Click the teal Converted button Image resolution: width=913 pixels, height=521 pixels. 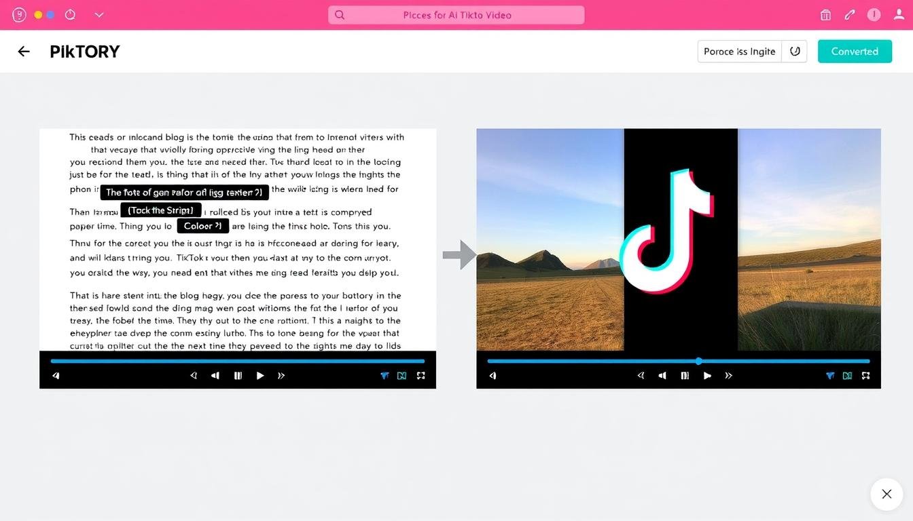point(855,52)
